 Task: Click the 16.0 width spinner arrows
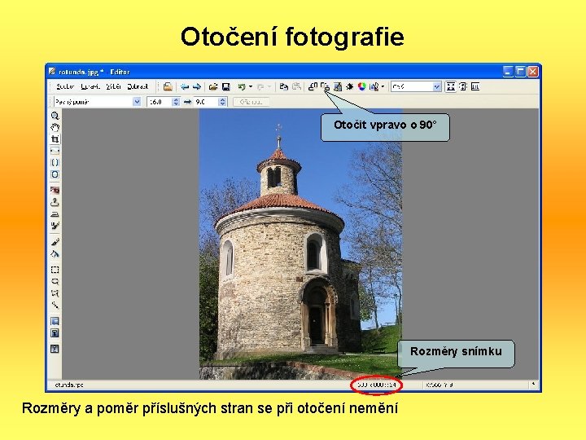tap(176, 102)
